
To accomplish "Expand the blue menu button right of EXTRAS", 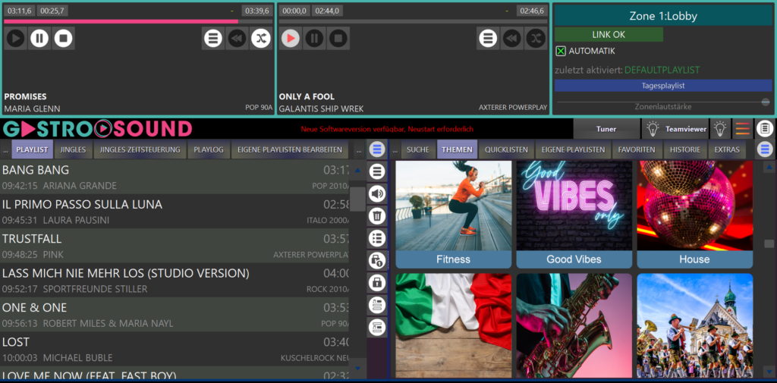I will click(765, 149).
